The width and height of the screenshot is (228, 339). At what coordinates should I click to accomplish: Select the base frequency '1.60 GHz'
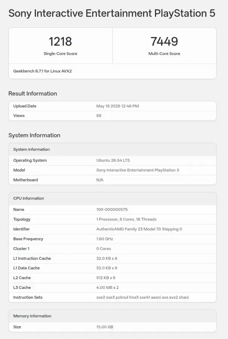(105, 239)
